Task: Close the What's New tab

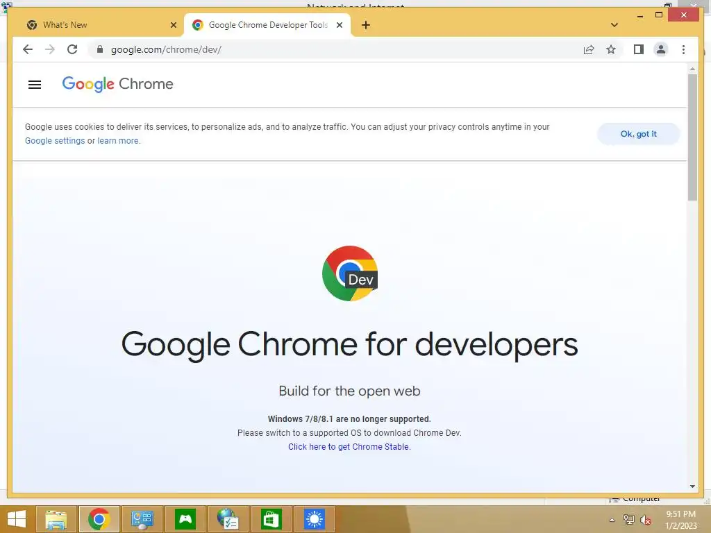Action: [x=173, y=25]
